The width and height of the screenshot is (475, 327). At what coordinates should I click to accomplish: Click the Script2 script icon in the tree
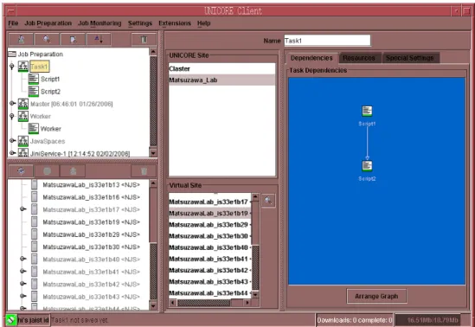pos(34,91)
